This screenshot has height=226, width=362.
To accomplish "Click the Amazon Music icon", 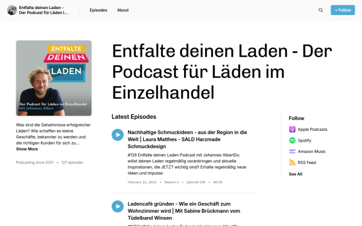I will coord(292,151).
